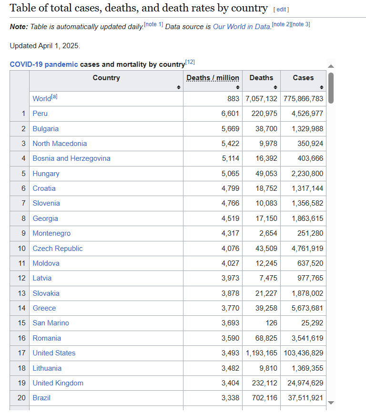Open the Romania country link
366x416 pixels.
click(x=47, y=338)
